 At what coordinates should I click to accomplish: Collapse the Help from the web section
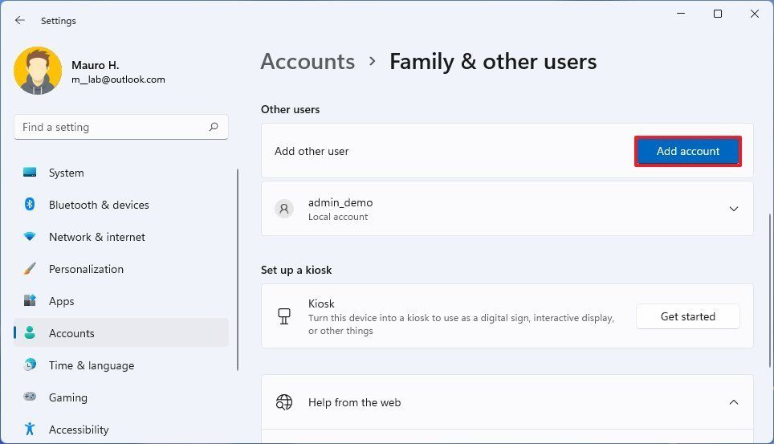[734, 402]
